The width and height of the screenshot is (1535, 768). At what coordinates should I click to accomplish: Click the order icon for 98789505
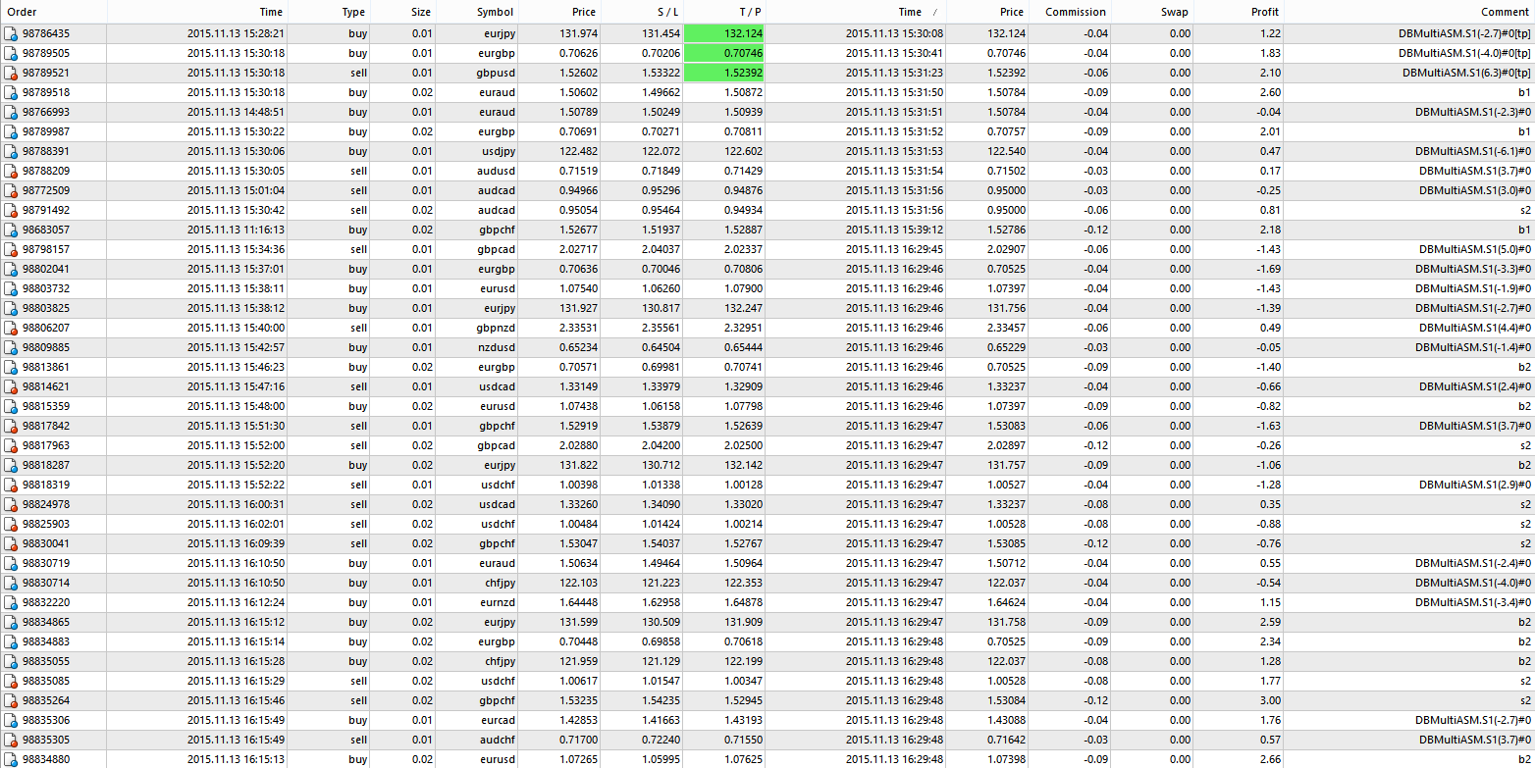[11, 53]
